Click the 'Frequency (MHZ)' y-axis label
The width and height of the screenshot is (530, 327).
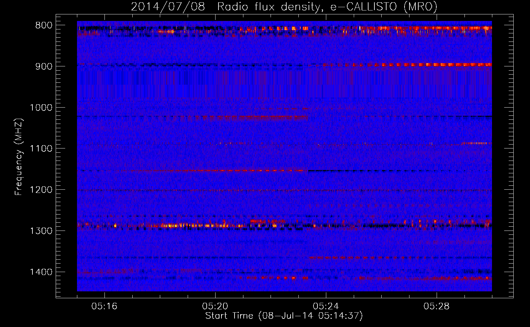click(x=19, y=157)
